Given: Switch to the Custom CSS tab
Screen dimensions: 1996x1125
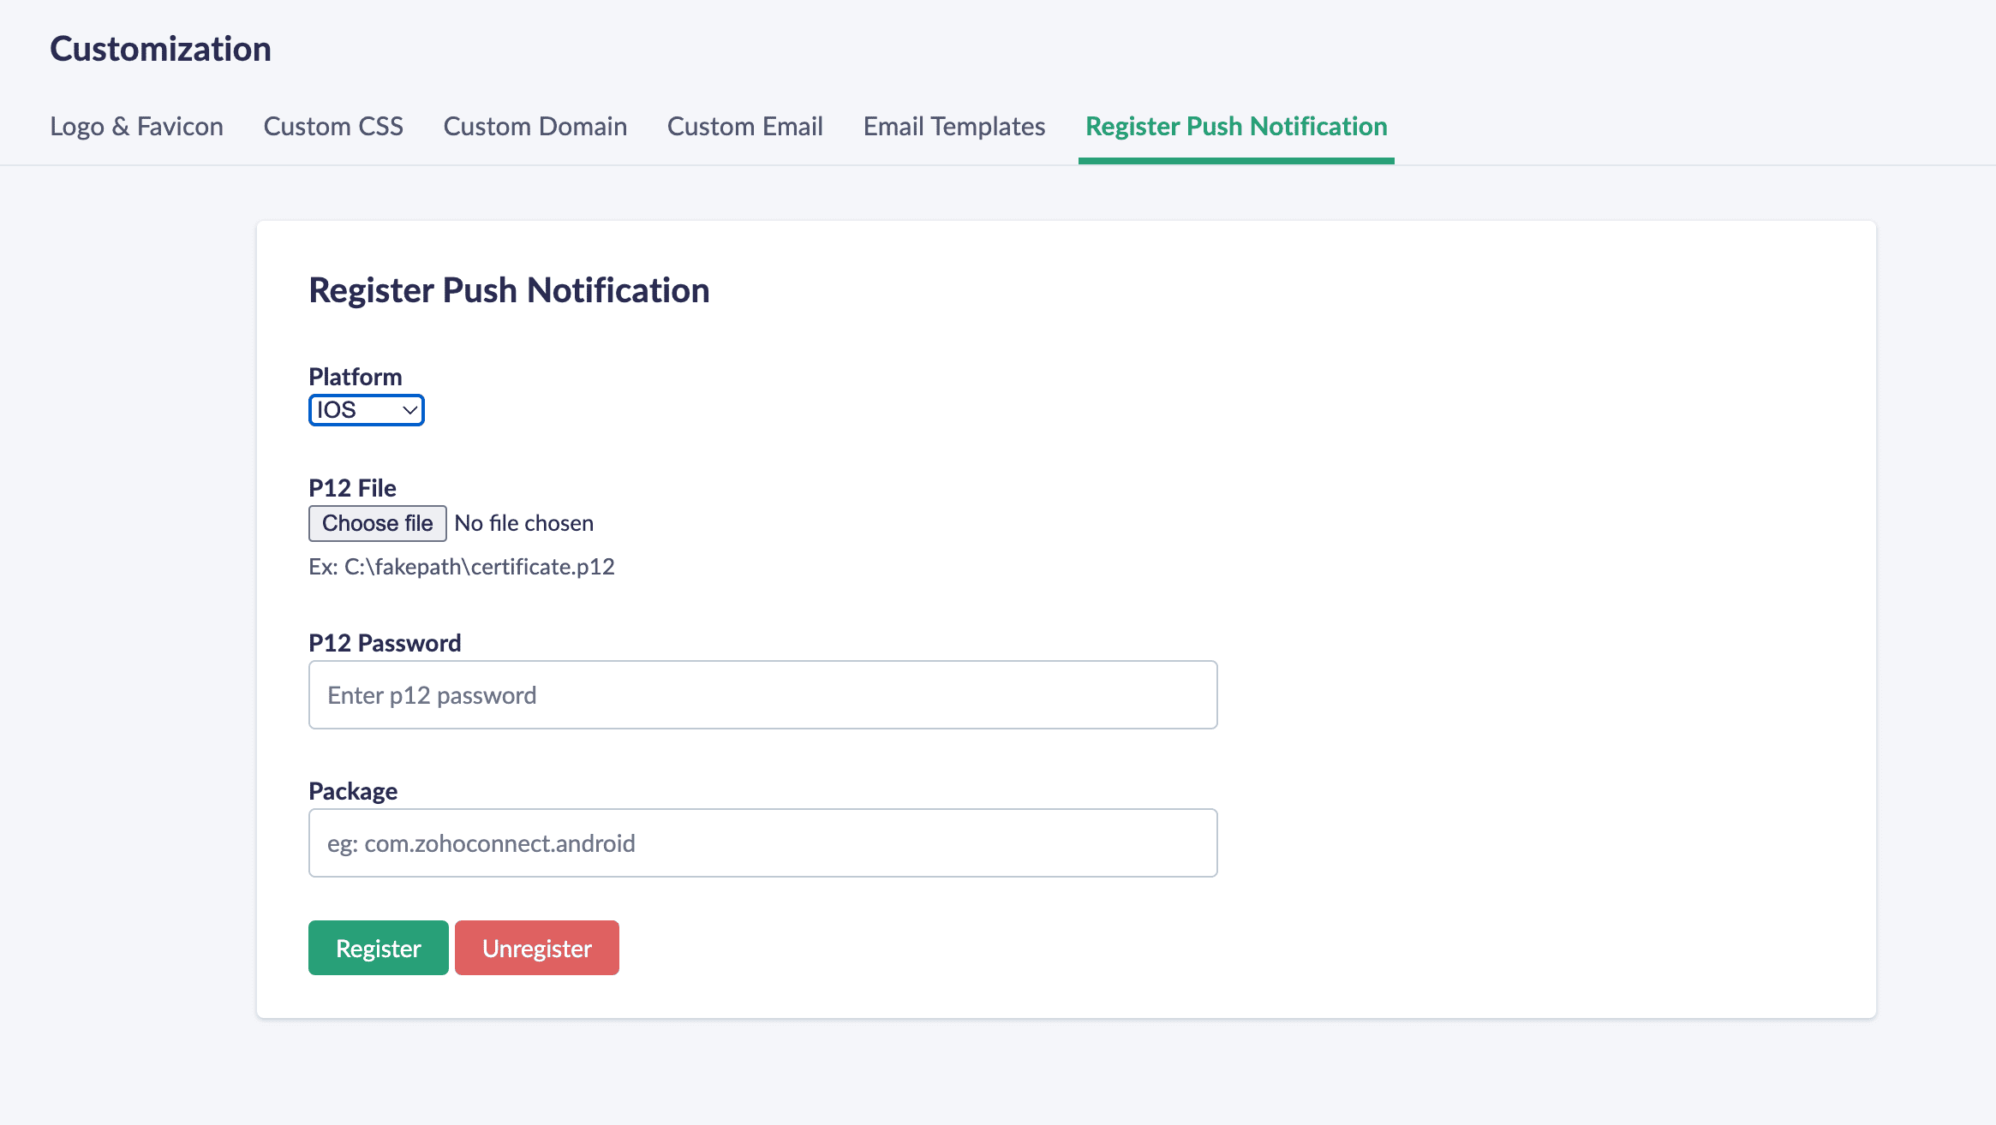Looking at the screenshot, I should 333,126.
